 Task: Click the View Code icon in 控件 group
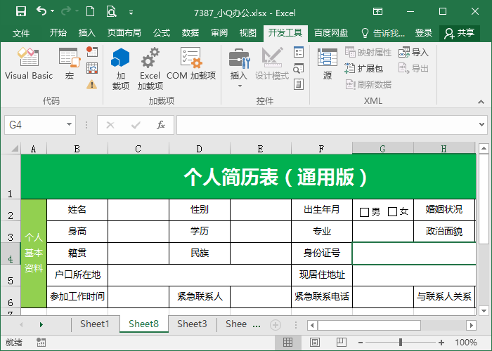[299, 68]
